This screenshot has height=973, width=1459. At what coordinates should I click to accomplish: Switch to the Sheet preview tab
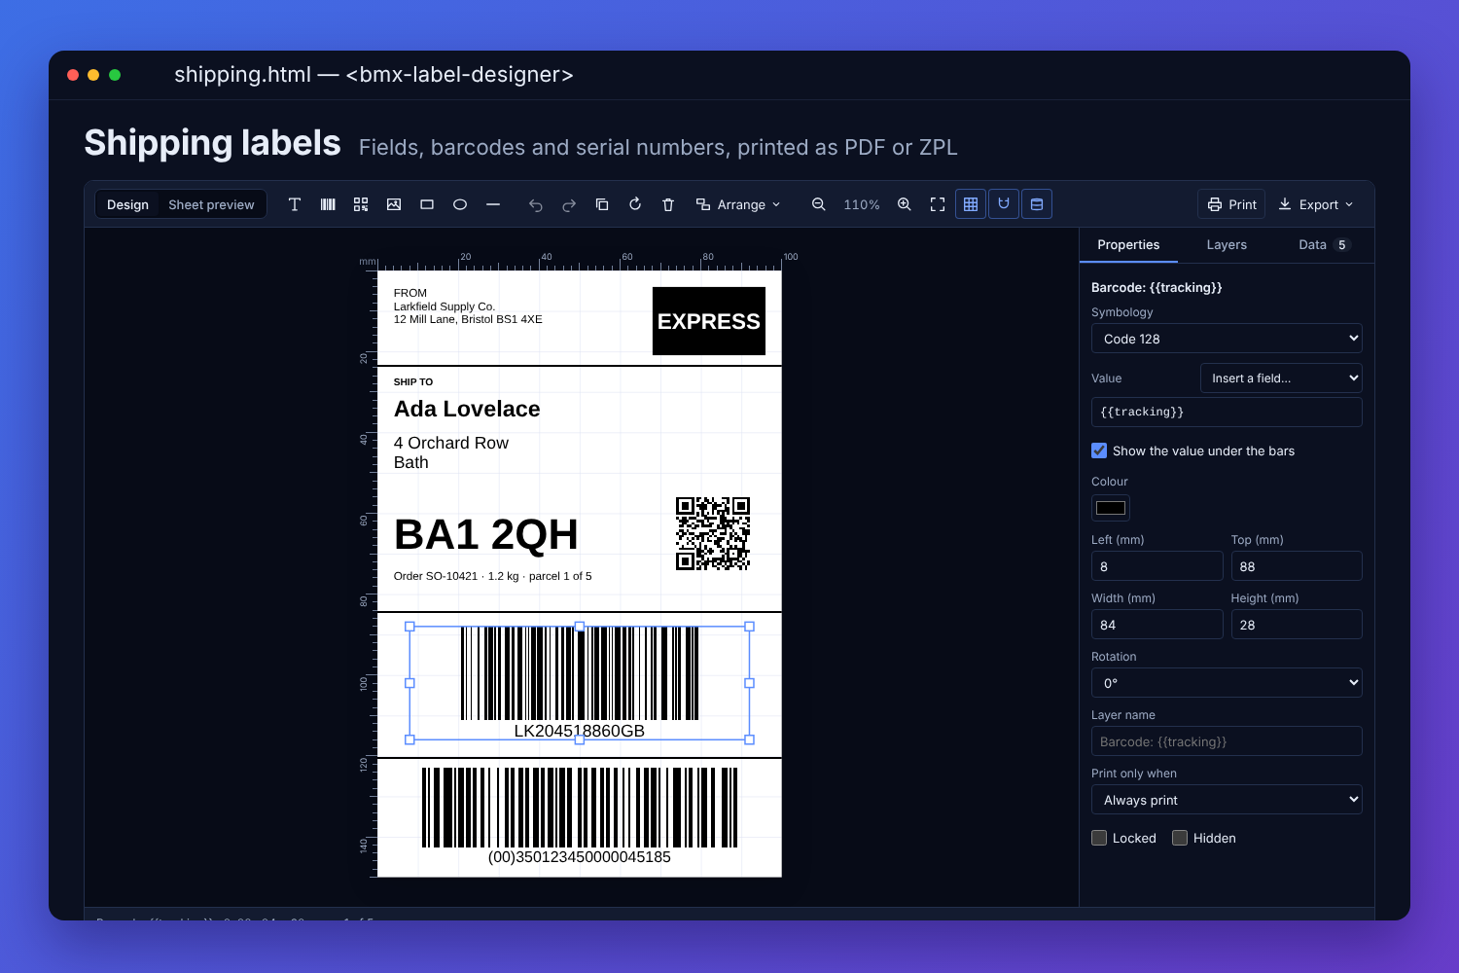[211, 204]
